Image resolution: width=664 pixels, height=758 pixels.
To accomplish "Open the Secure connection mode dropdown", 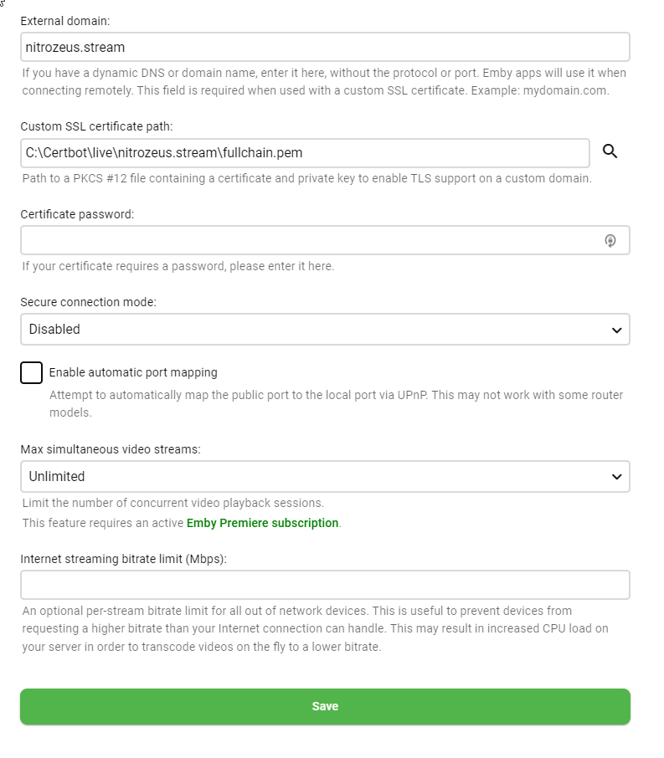I will [325, 330].
